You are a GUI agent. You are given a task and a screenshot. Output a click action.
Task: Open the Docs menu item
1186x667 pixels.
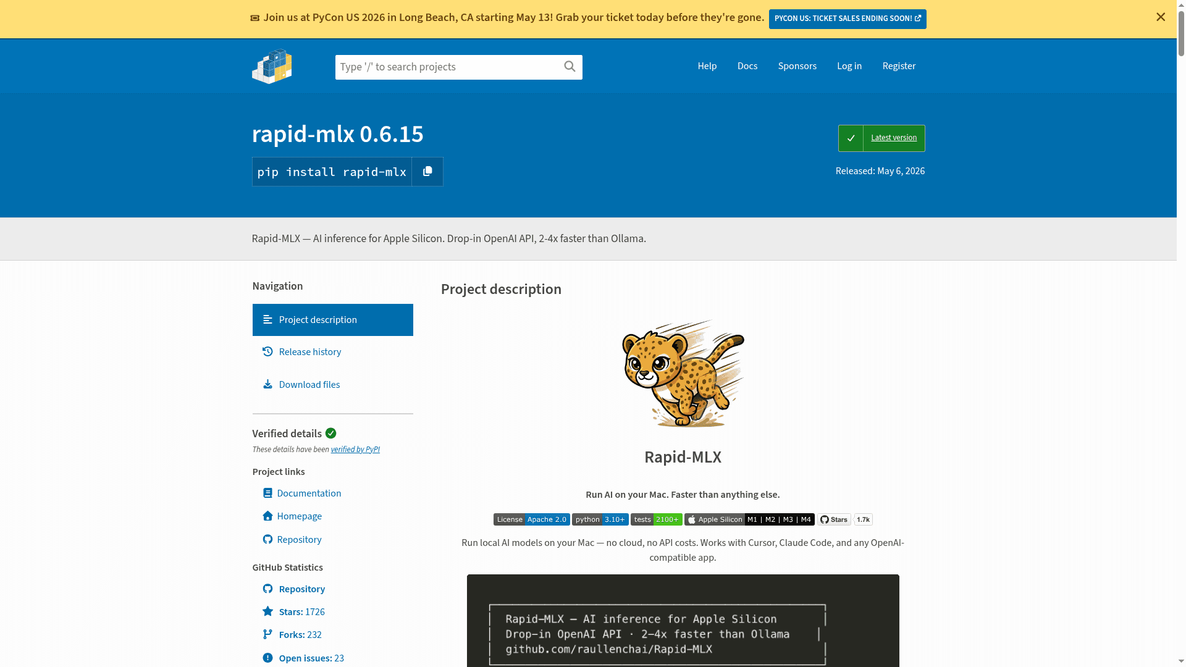click(x=747, y=66)
